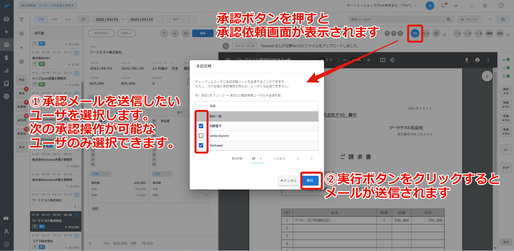This screenshot has width=514, height=251.
Task: Click the round floating download button
Action: coord(487,76)
